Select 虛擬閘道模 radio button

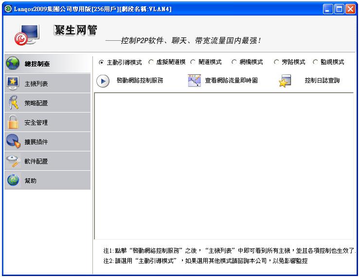(x=151, y=62)
